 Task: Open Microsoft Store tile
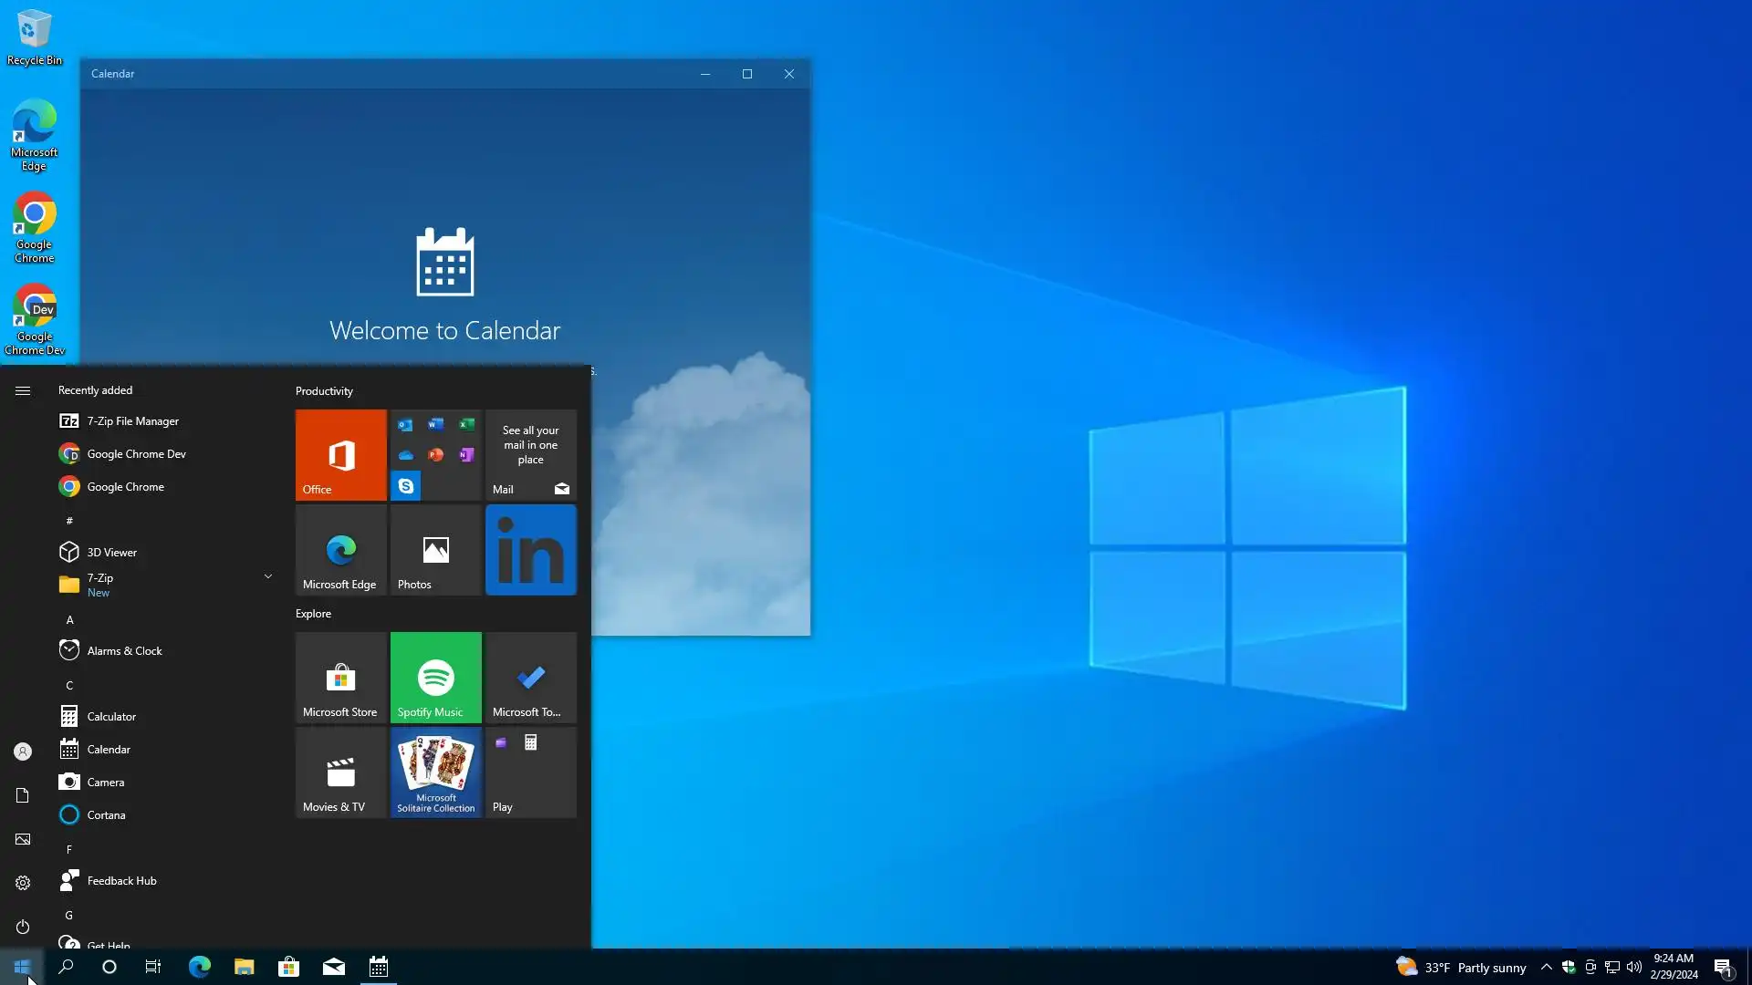click(340, 677)
